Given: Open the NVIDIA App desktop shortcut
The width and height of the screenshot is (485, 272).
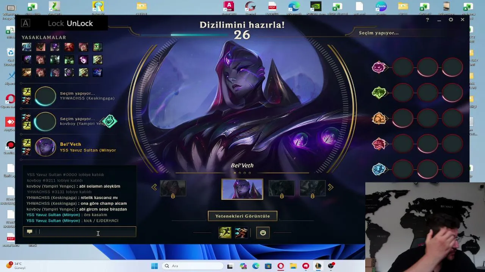Looking at the screenshot, I should click(315, 8).
